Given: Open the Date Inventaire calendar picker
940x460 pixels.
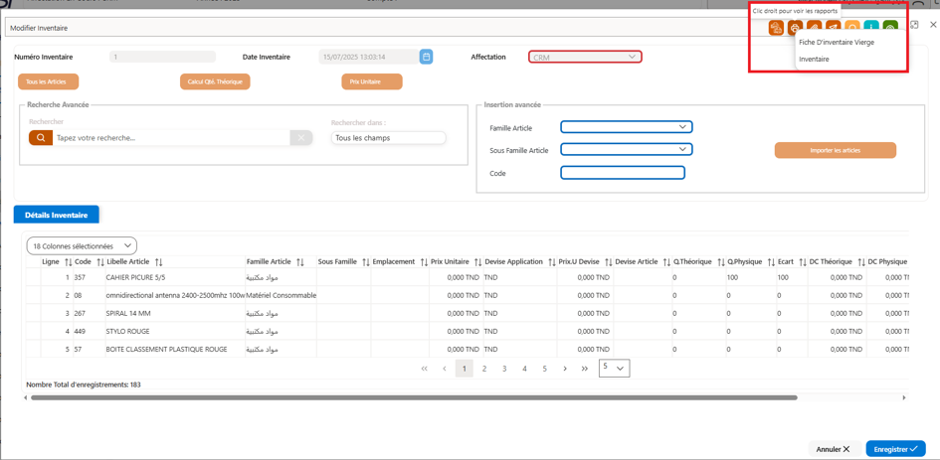Looking at the screenshot, I should [x=427, y=57].
